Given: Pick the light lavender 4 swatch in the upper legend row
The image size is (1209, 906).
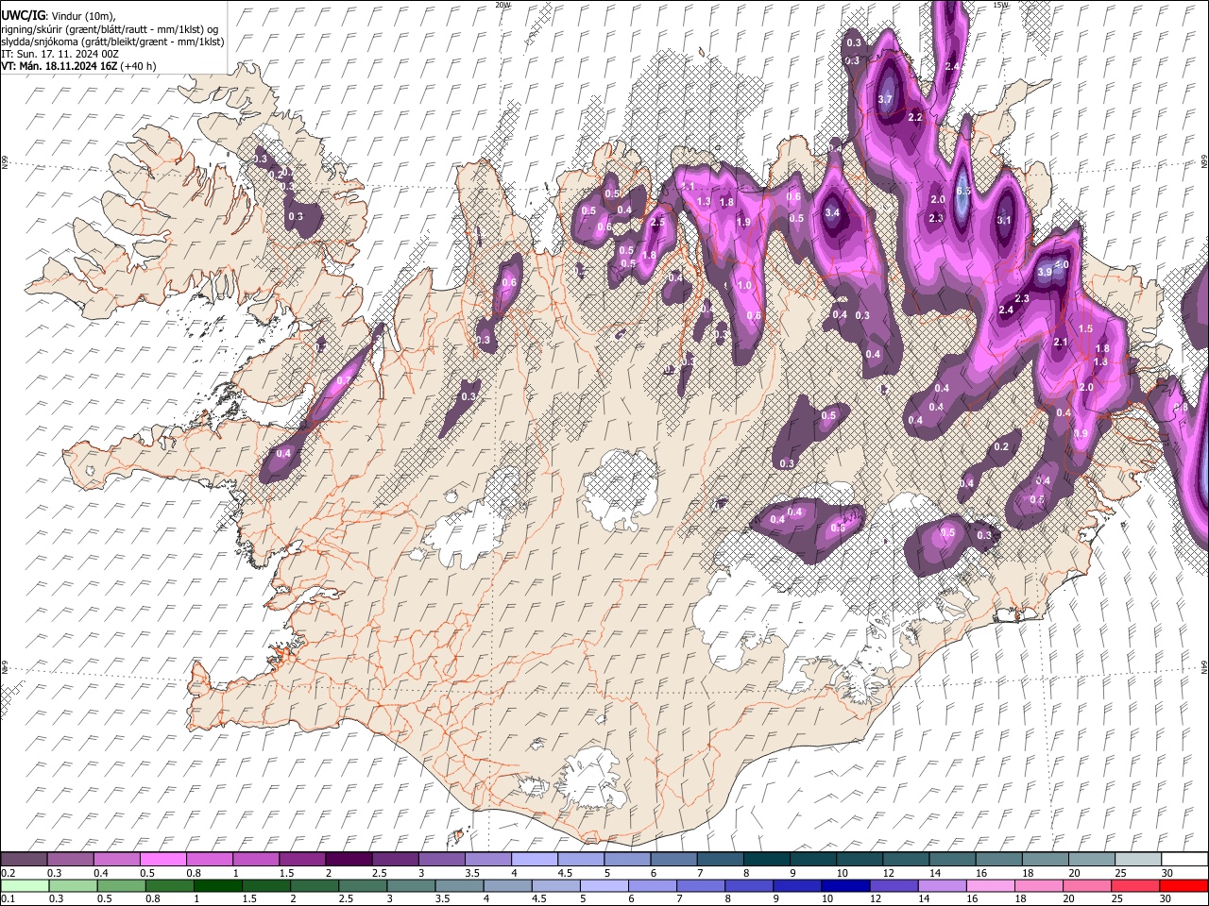Looking at the screenshot, I should 535,859.
